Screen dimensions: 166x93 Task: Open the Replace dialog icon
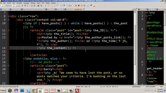[x=41, y=6]
